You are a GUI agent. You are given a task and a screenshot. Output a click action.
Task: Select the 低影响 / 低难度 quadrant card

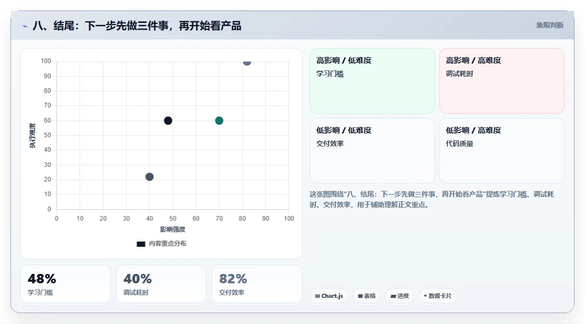[x=372, y=151]
